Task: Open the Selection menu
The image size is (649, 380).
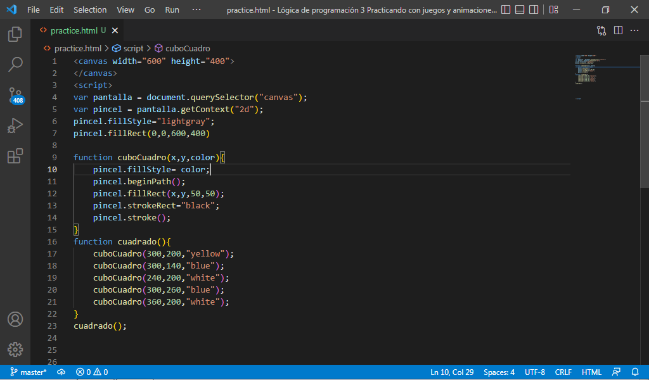Action: pyautogui.click(x=90, y=10)
